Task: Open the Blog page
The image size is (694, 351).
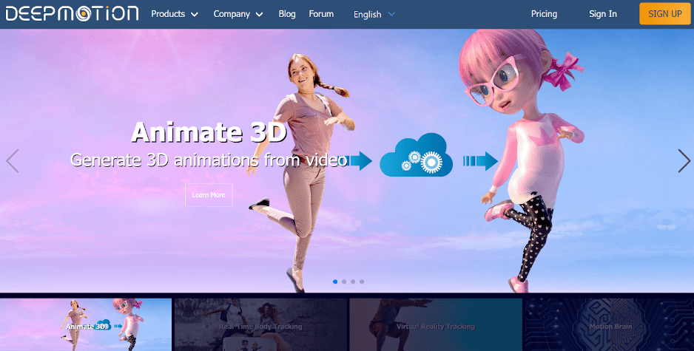Action: pos(287,14)
